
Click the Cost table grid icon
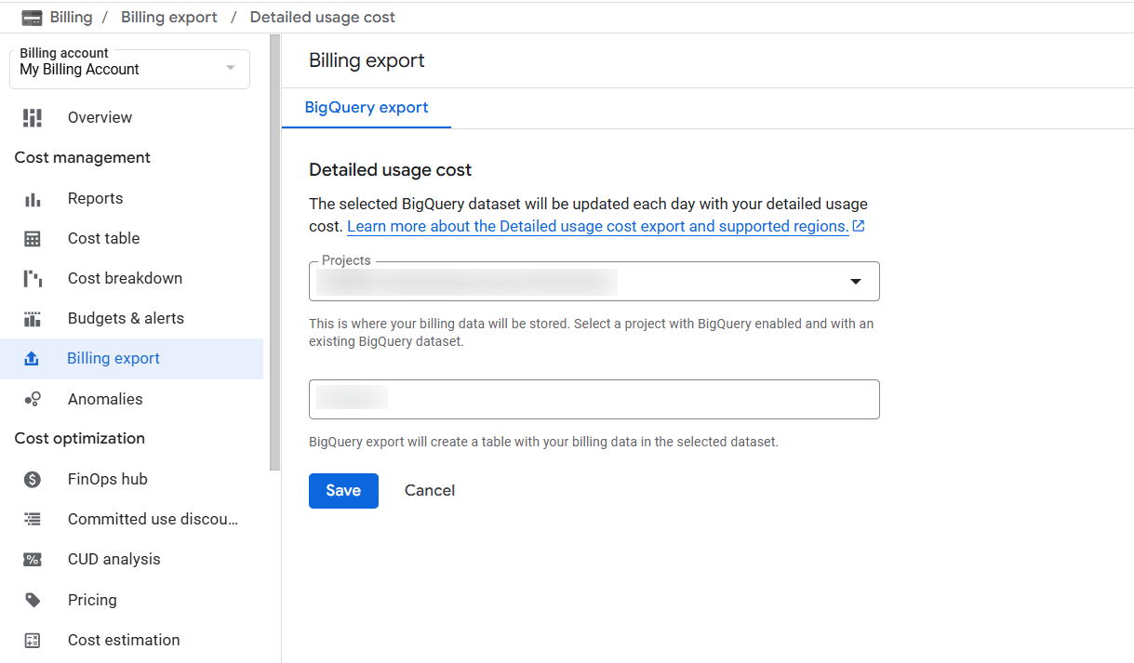point(33,239)
